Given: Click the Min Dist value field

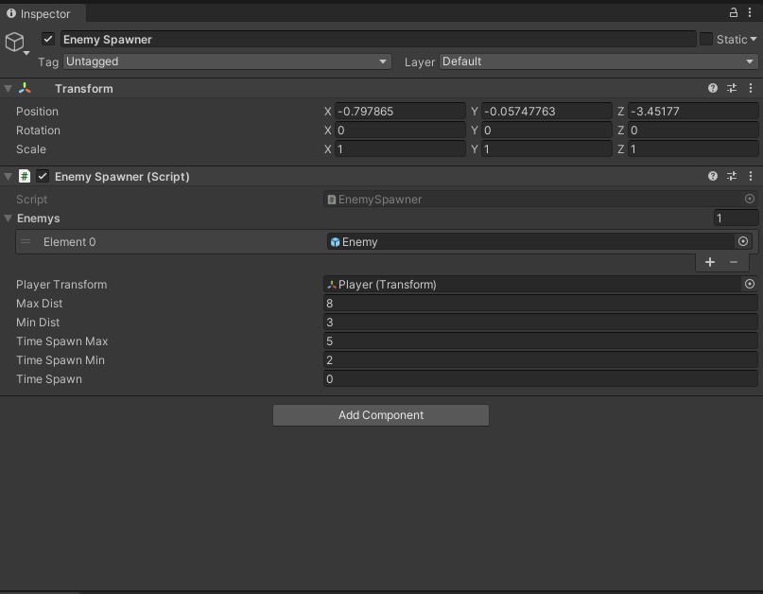Looking at the screenshot, I should click(x=540, y=323).
